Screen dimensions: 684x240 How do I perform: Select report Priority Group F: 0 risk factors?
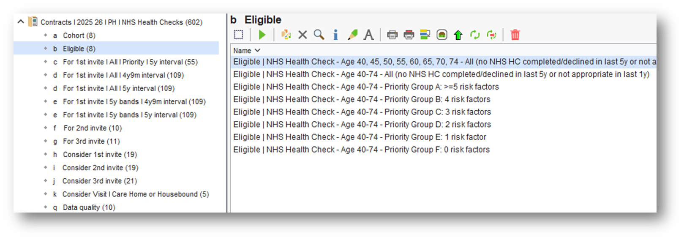pos(361,150)
